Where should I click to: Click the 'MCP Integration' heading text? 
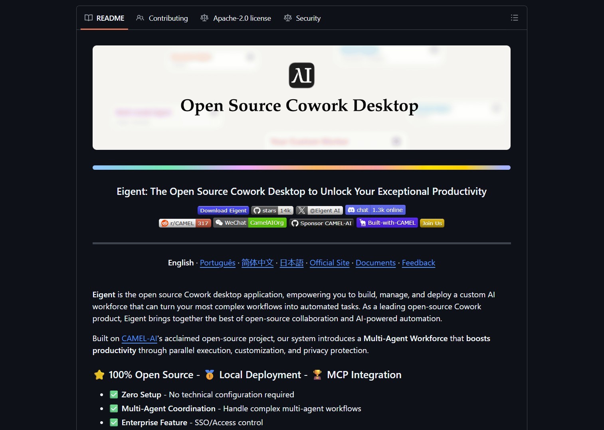364,375
